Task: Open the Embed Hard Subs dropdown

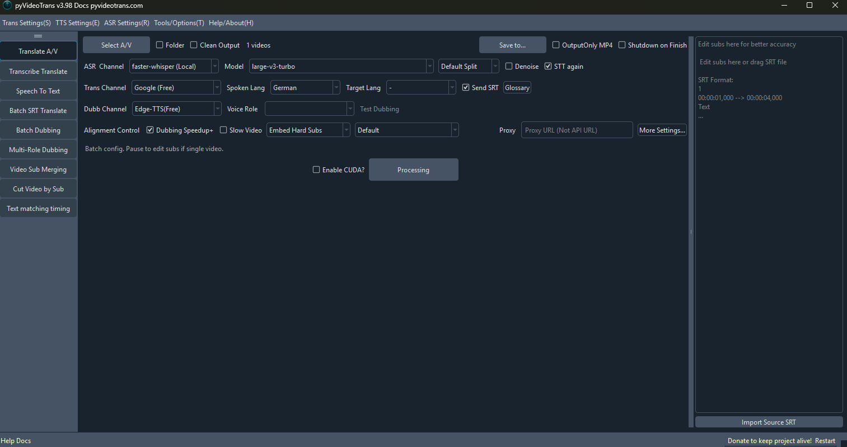Action: [x=308, y=130]
